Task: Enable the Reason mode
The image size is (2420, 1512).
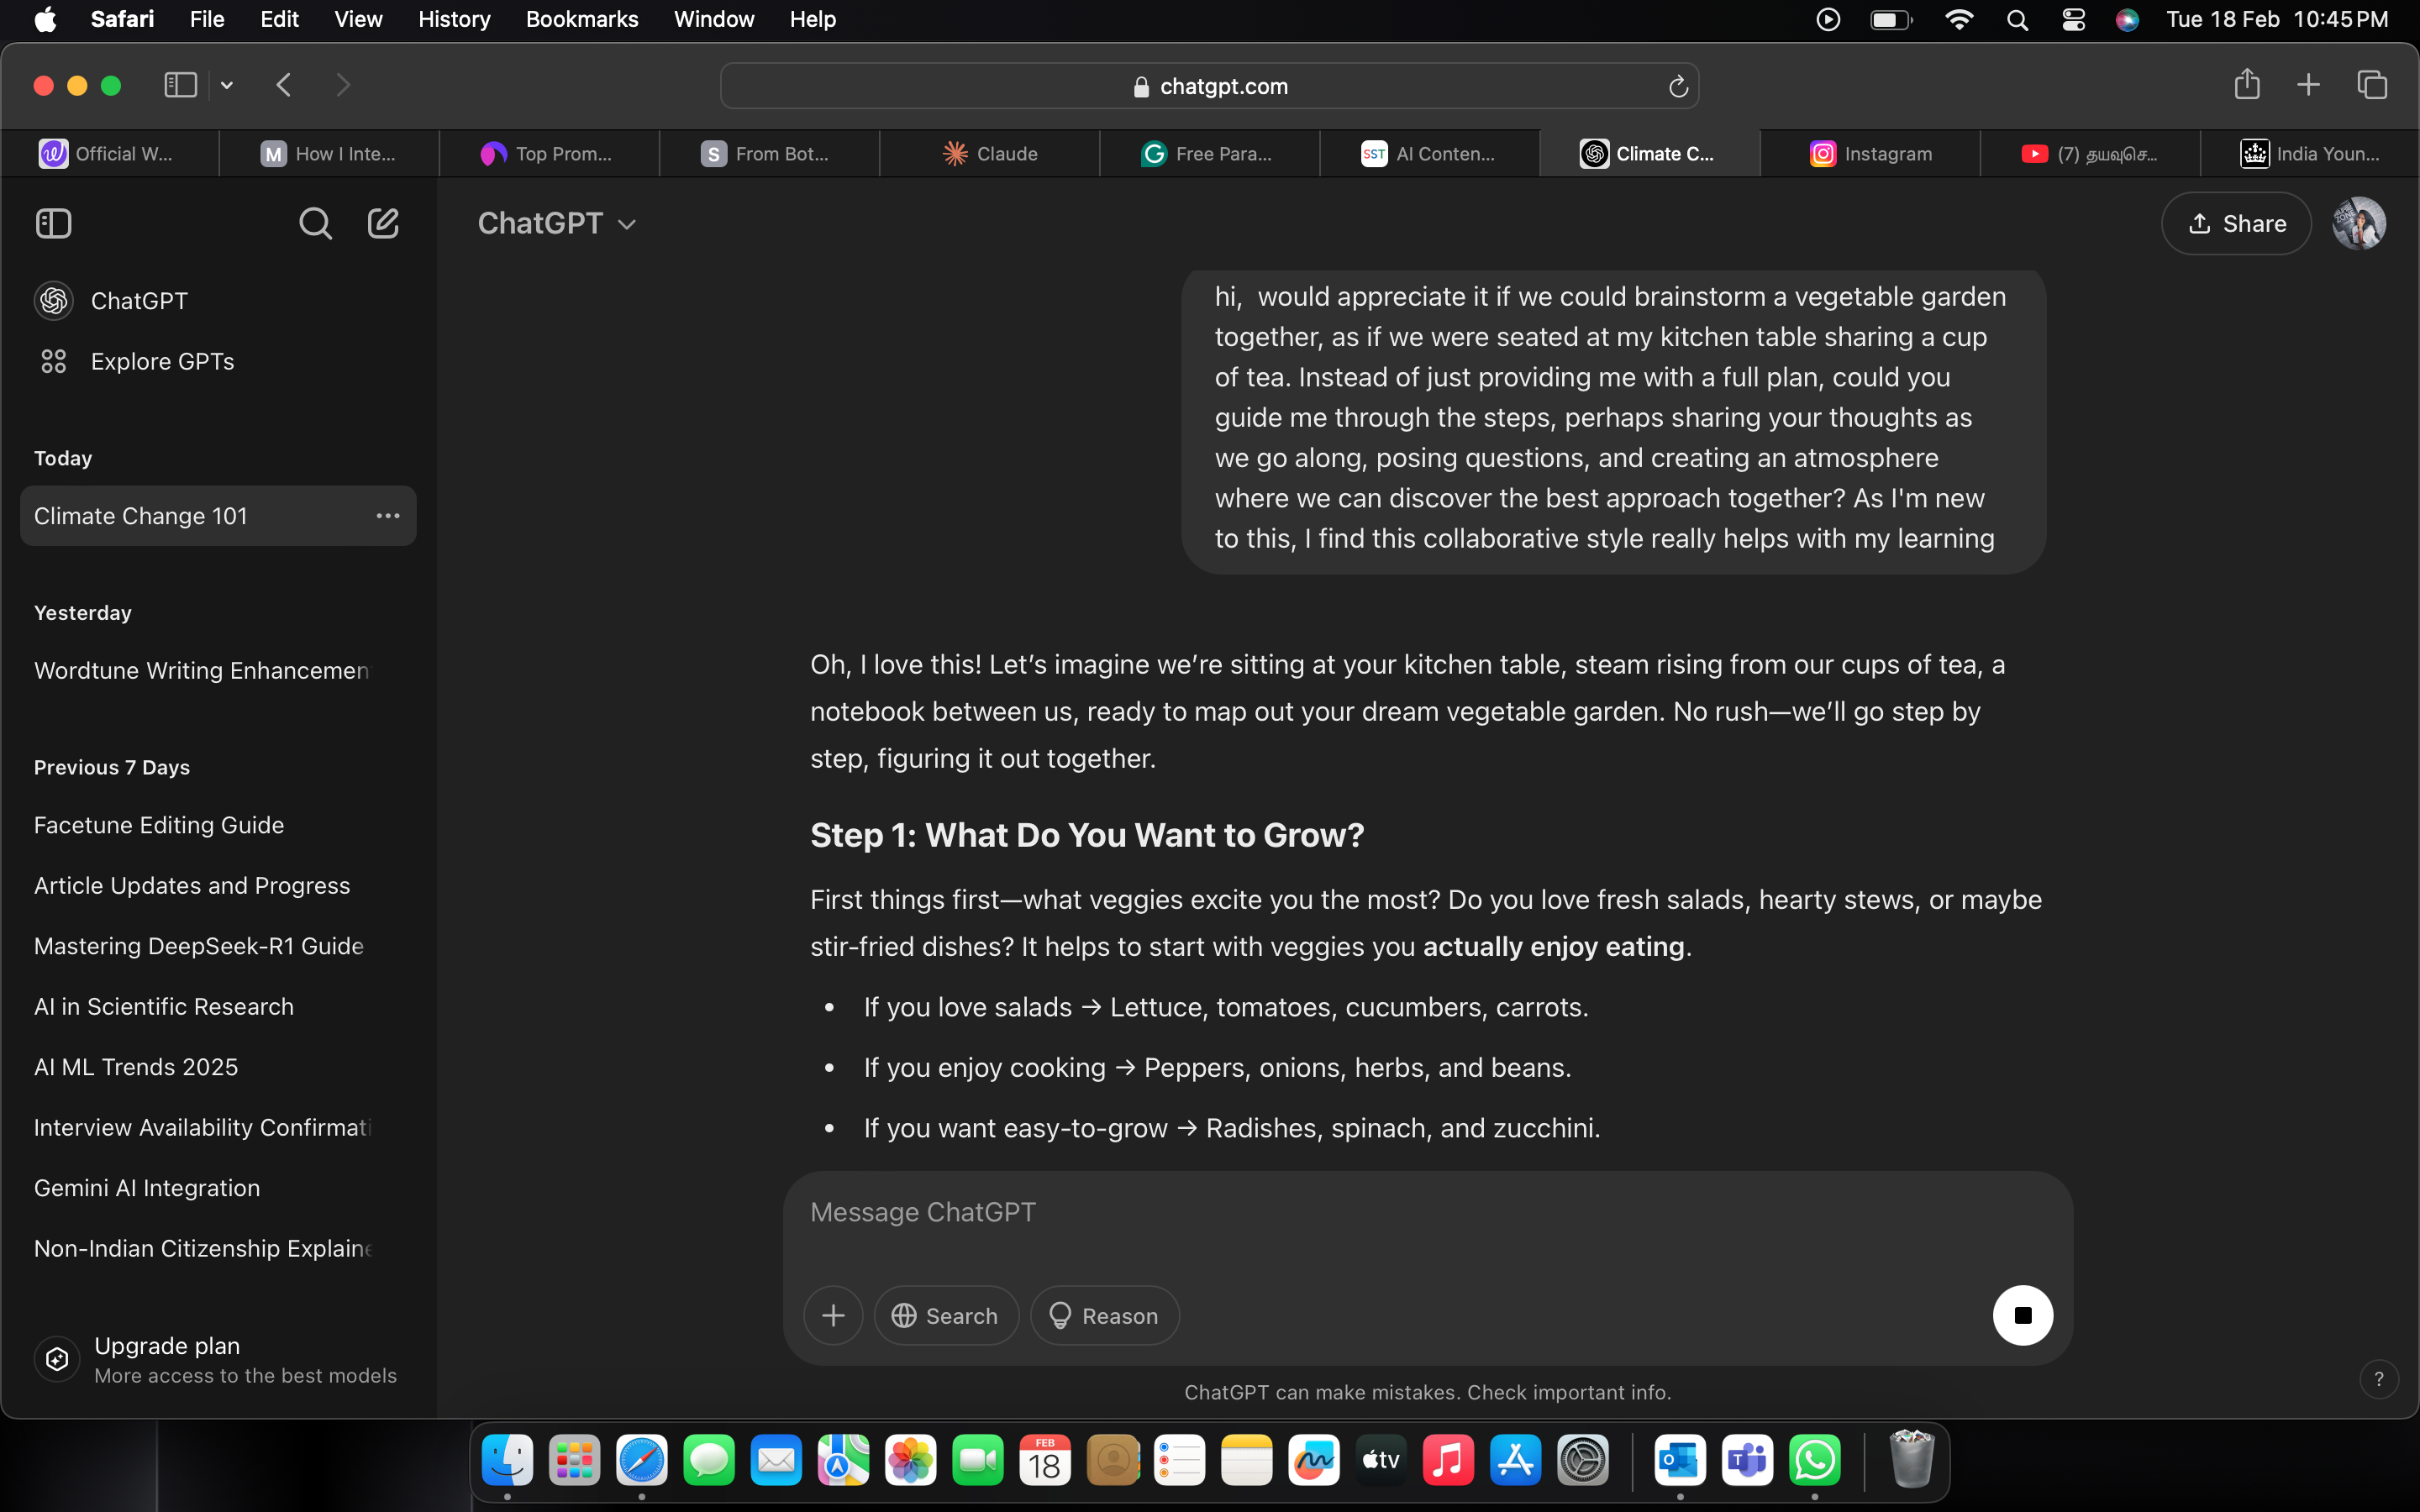Action: (1104, 1315)
